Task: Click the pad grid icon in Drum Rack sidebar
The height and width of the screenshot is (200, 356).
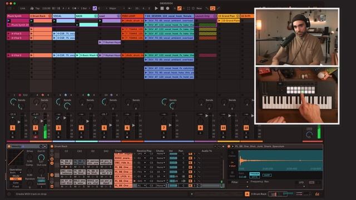Action: [57, 175]
